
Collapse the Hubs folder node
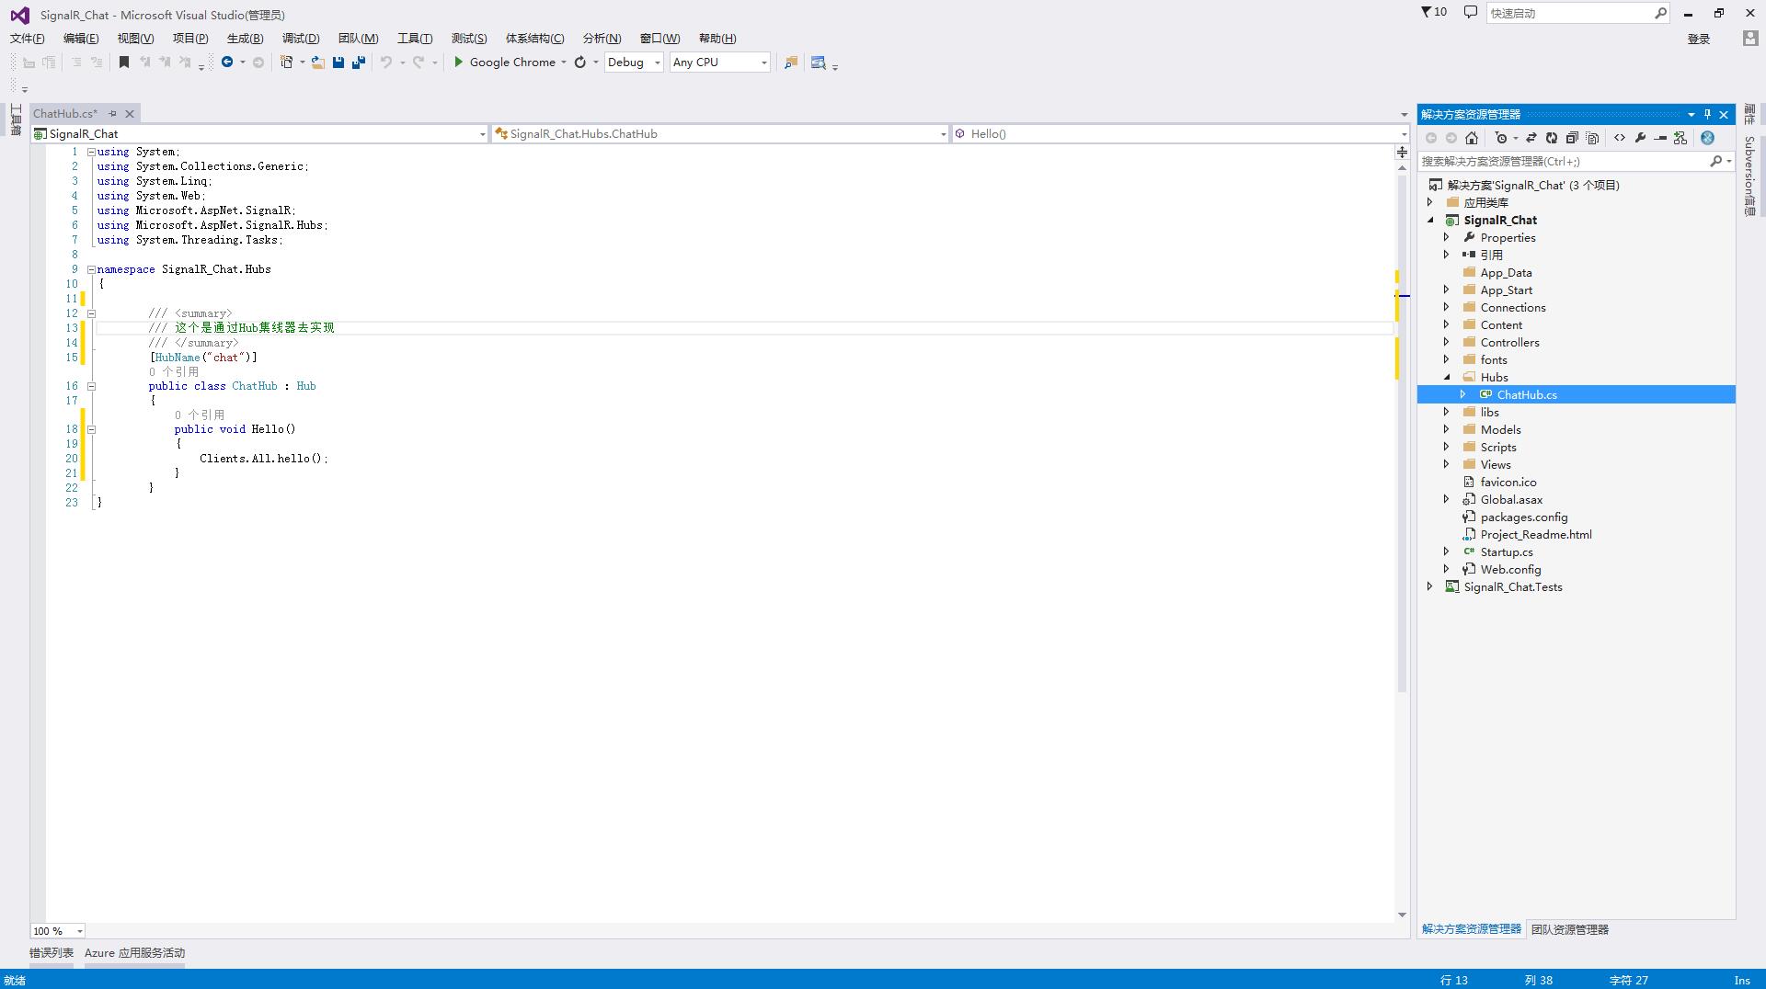click(1447, 377)
